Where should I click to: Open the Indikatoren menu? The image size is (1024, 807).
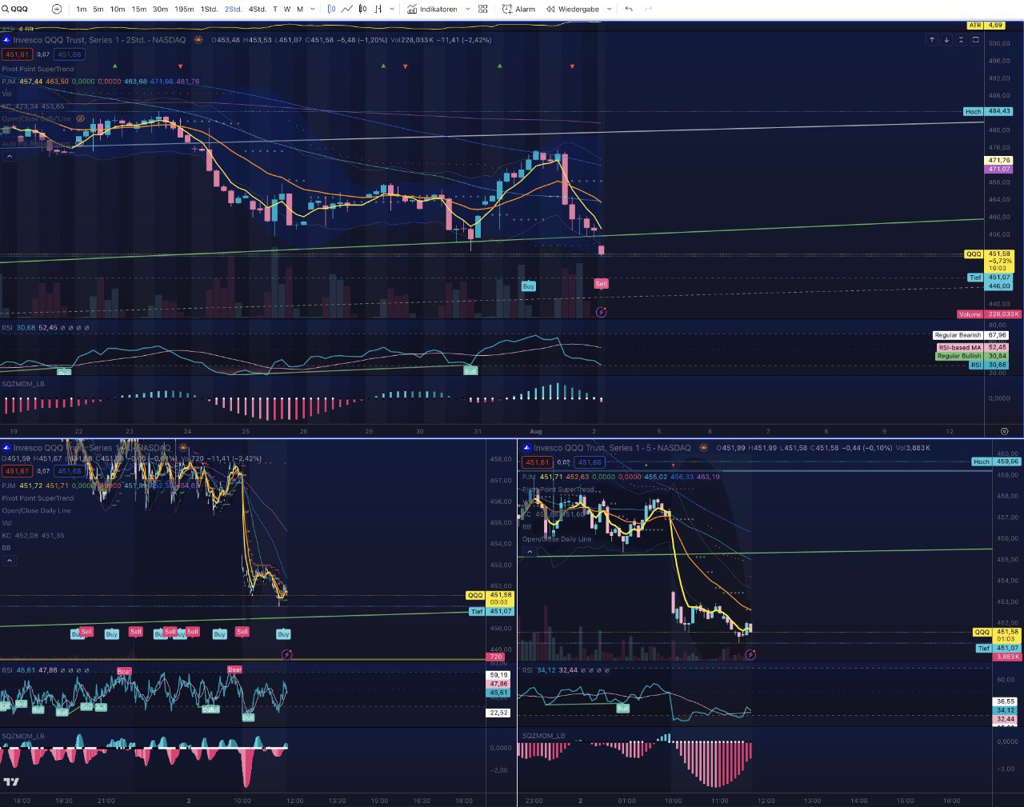432,9
